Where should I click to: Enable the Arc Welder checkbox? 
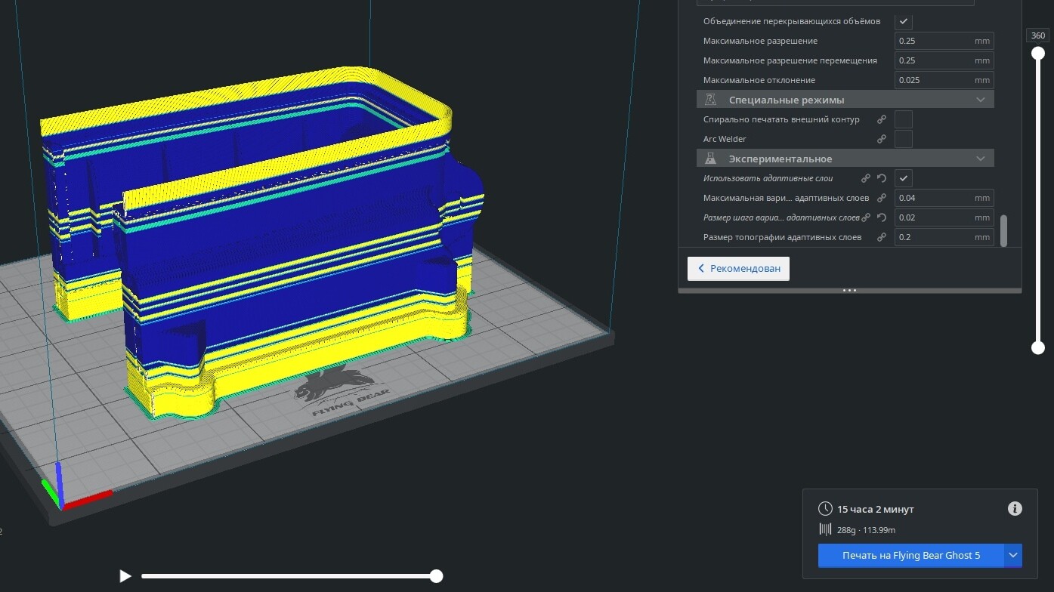(x=903, y=139)
